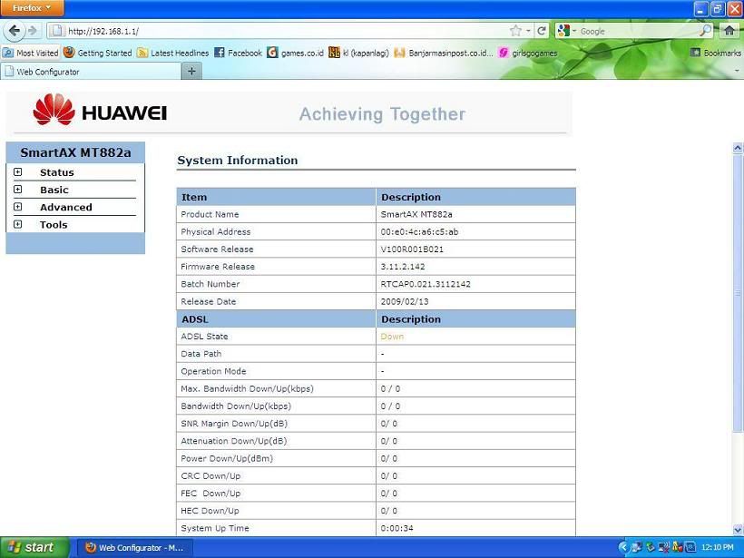Click the Google search input field
This screenshot has width=744, height=558.
coord(638,31)
